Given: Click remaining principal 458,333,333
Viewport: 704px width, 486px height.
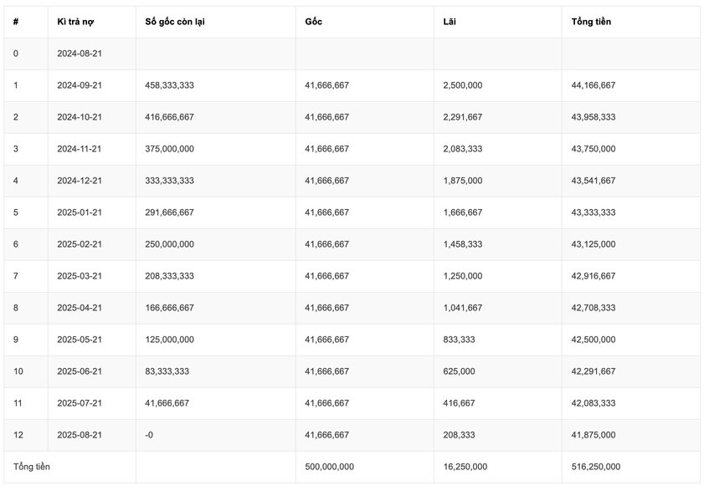Looking at the screenshot, I should point(170,85).
